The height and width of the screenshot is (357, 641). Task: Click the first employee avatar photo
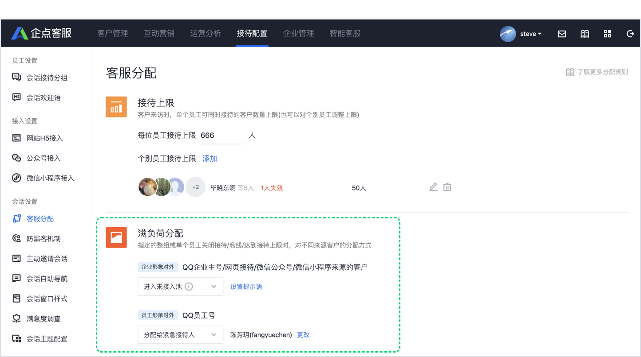click(x=148, y=187)
